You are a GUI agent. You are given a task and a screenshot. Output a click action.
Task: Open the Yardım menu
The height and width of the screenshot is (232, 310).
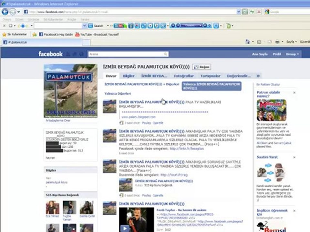85,19
